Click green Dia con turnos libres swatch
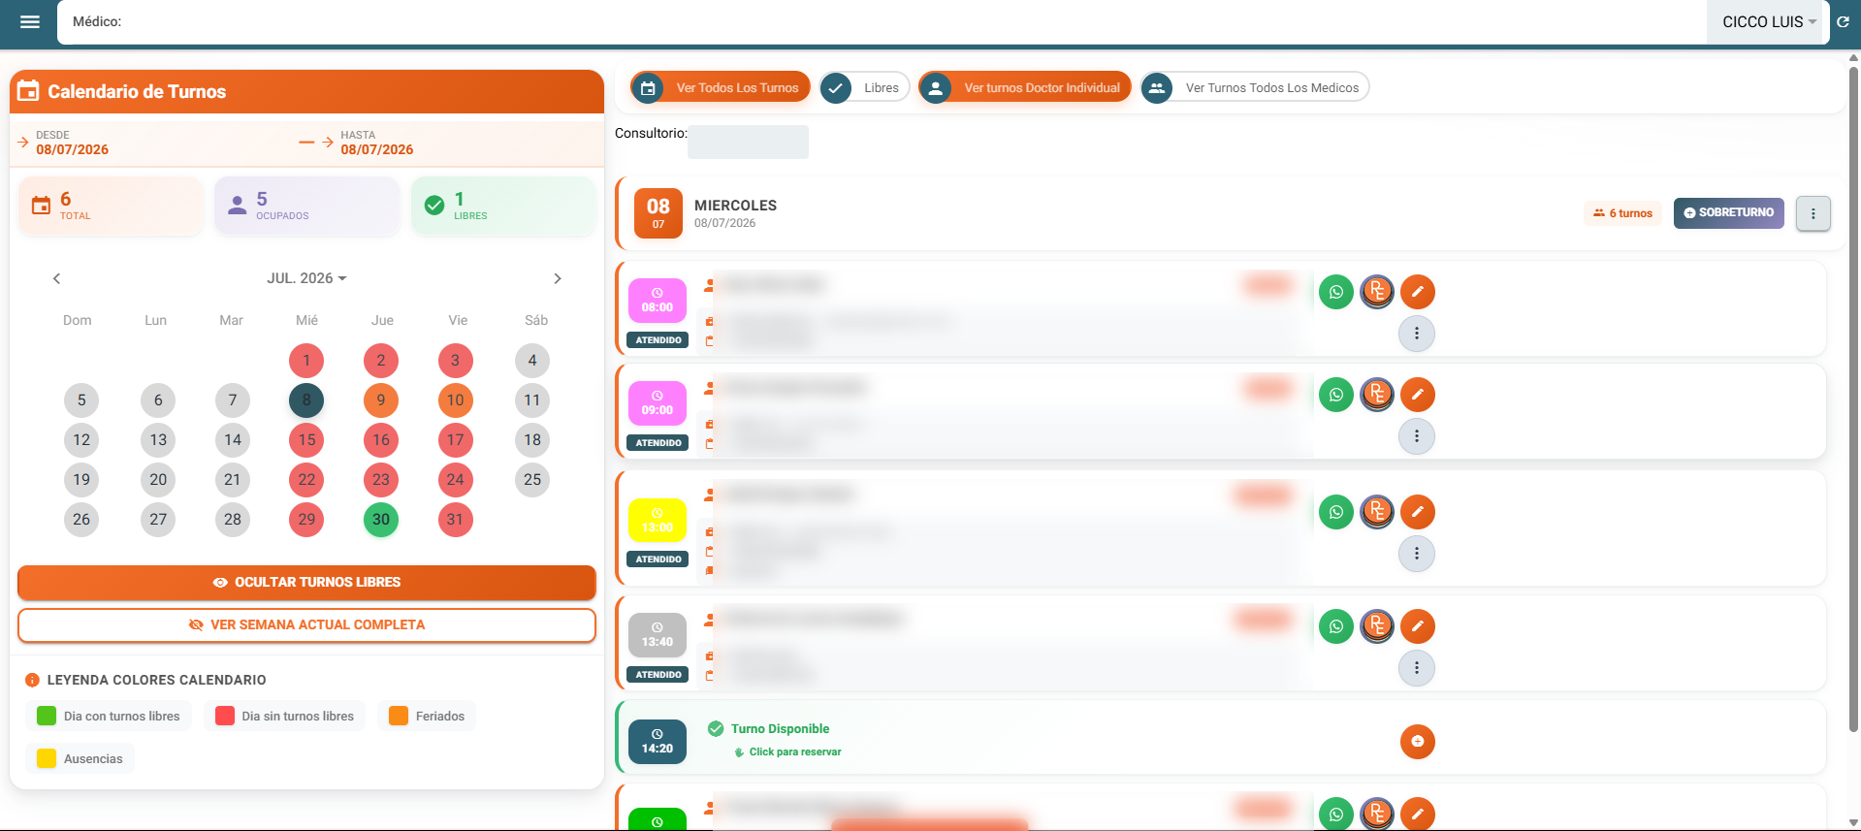This screenshot has height=831, width=1861. [x=46, y=717]
